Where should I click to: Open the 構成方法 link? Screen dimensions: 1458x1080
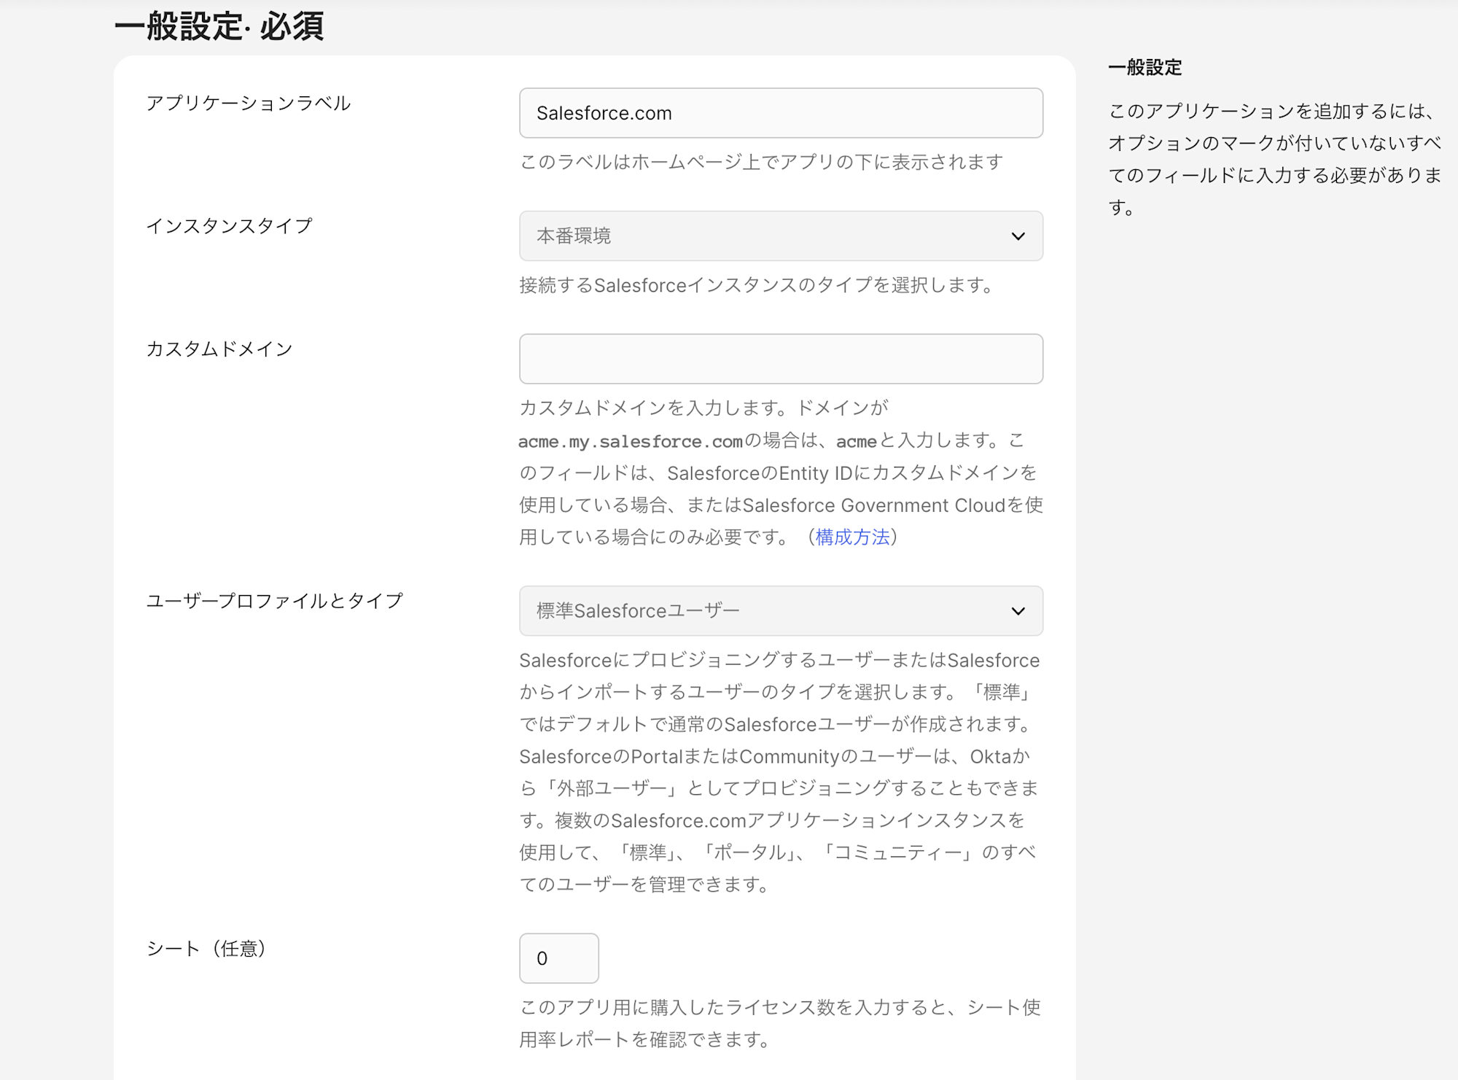(x=852, y=537)
